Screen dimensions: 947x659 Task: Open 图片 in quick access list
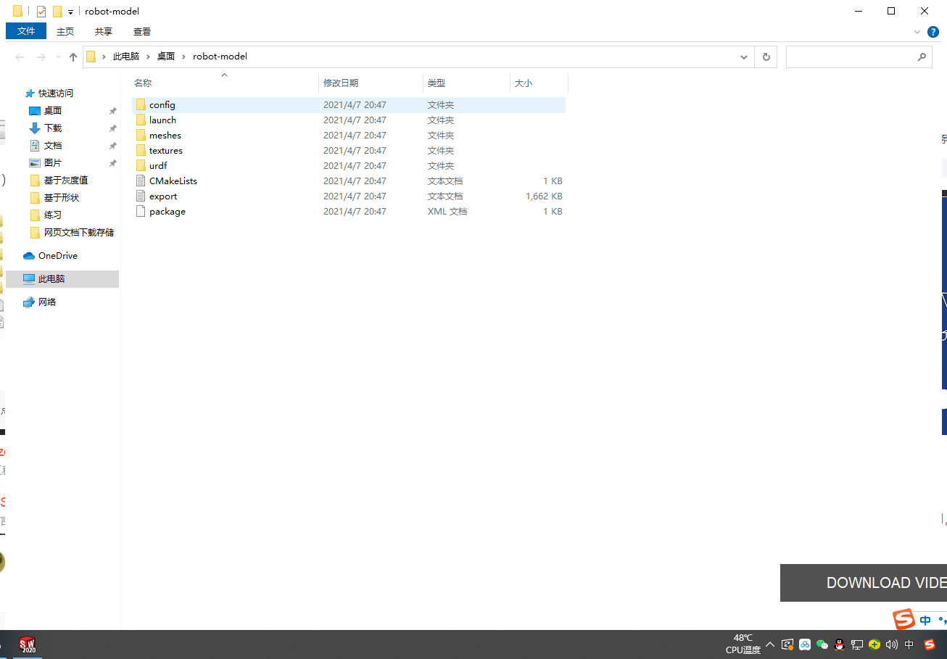click(x=53, y=163)
